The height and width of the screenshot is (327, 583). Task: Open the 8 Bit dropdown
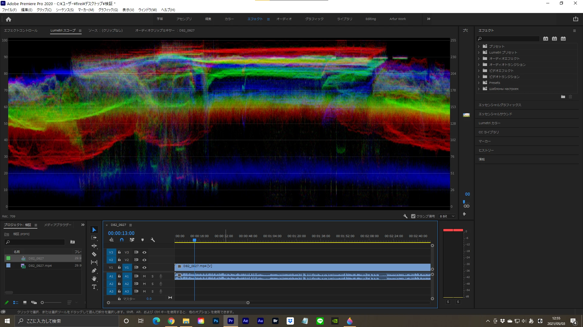[447, 216]
